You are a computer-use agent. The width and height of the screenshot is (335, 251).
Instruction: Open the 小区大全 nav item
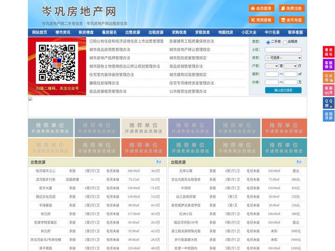249,33
